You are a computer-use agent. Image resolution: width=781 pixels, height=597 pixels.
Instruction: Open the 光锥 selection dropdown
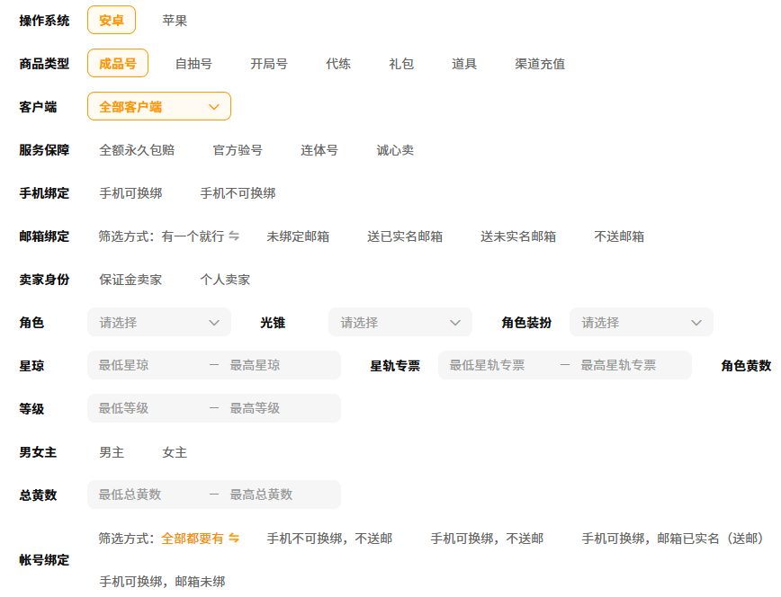tap(399, 323)
